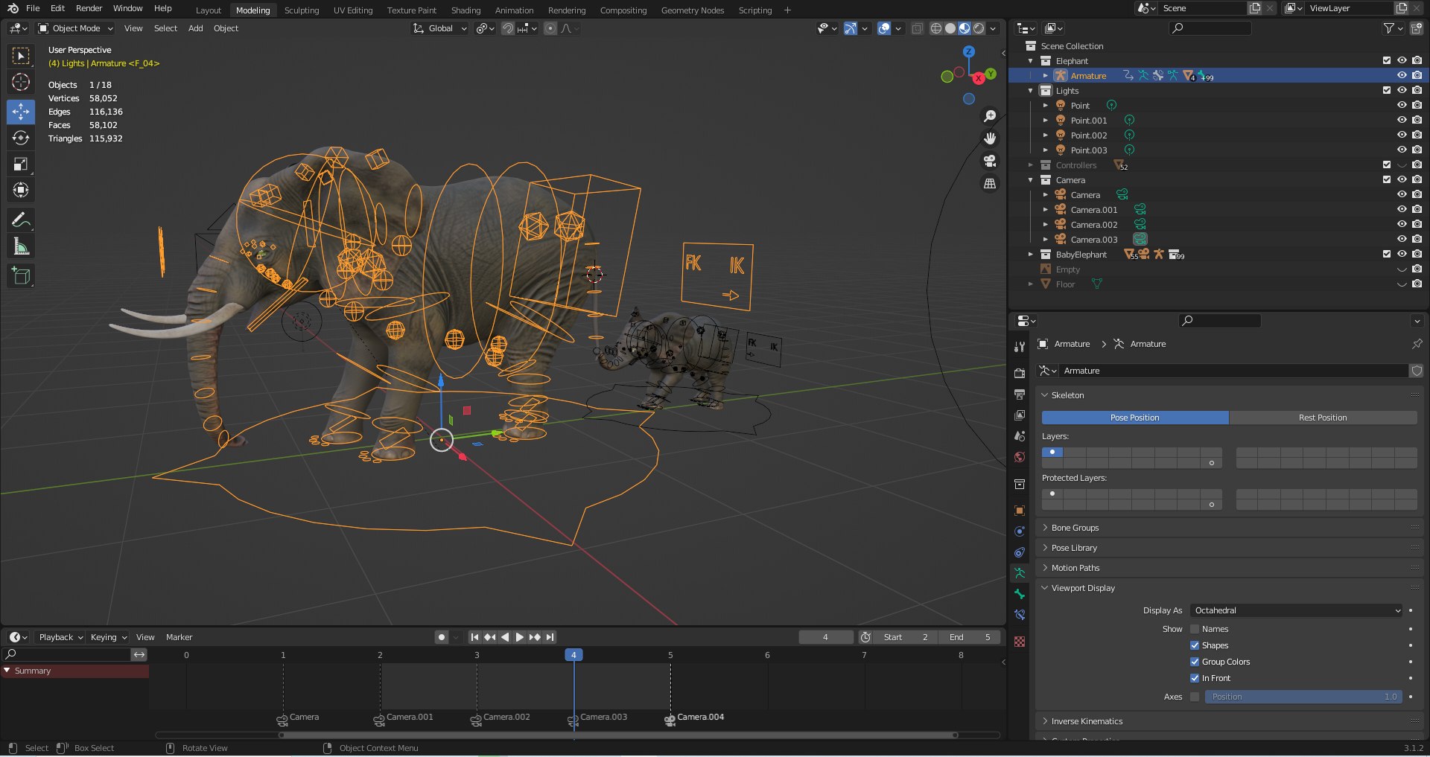This screenshot has height=757, width=1430.
Task: Click the viewport zoom magnifier icon
Action: coord(990,116)
